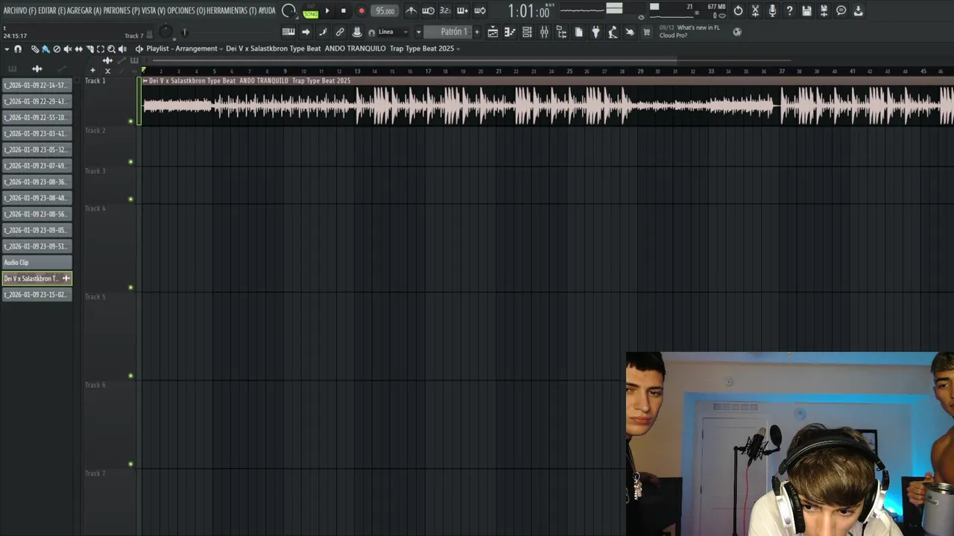
Task: Click the globe online news icon
Action: pyautogui.click(x=737, y=32)
